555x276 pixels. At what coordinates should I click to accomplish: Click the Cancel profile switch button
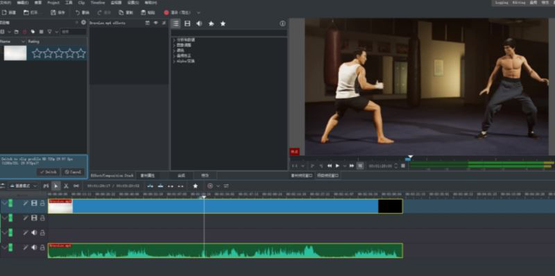[x=73, y=172]
